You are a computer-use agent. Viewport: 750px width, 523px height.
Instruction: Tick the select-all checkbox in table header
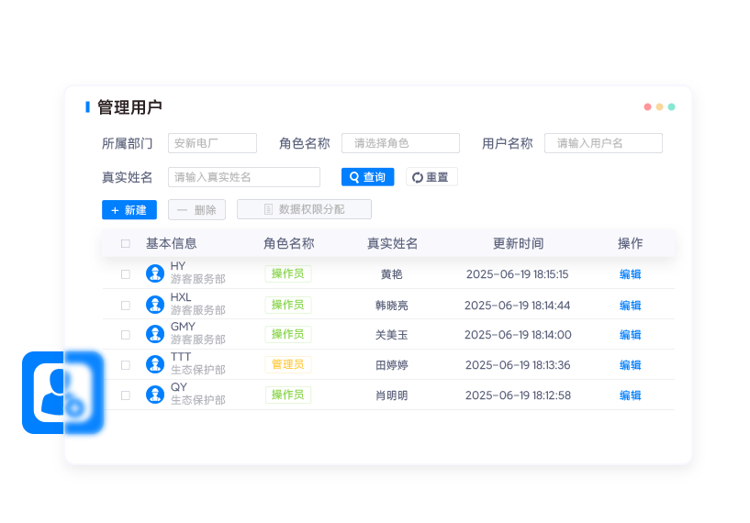(126, 244)
